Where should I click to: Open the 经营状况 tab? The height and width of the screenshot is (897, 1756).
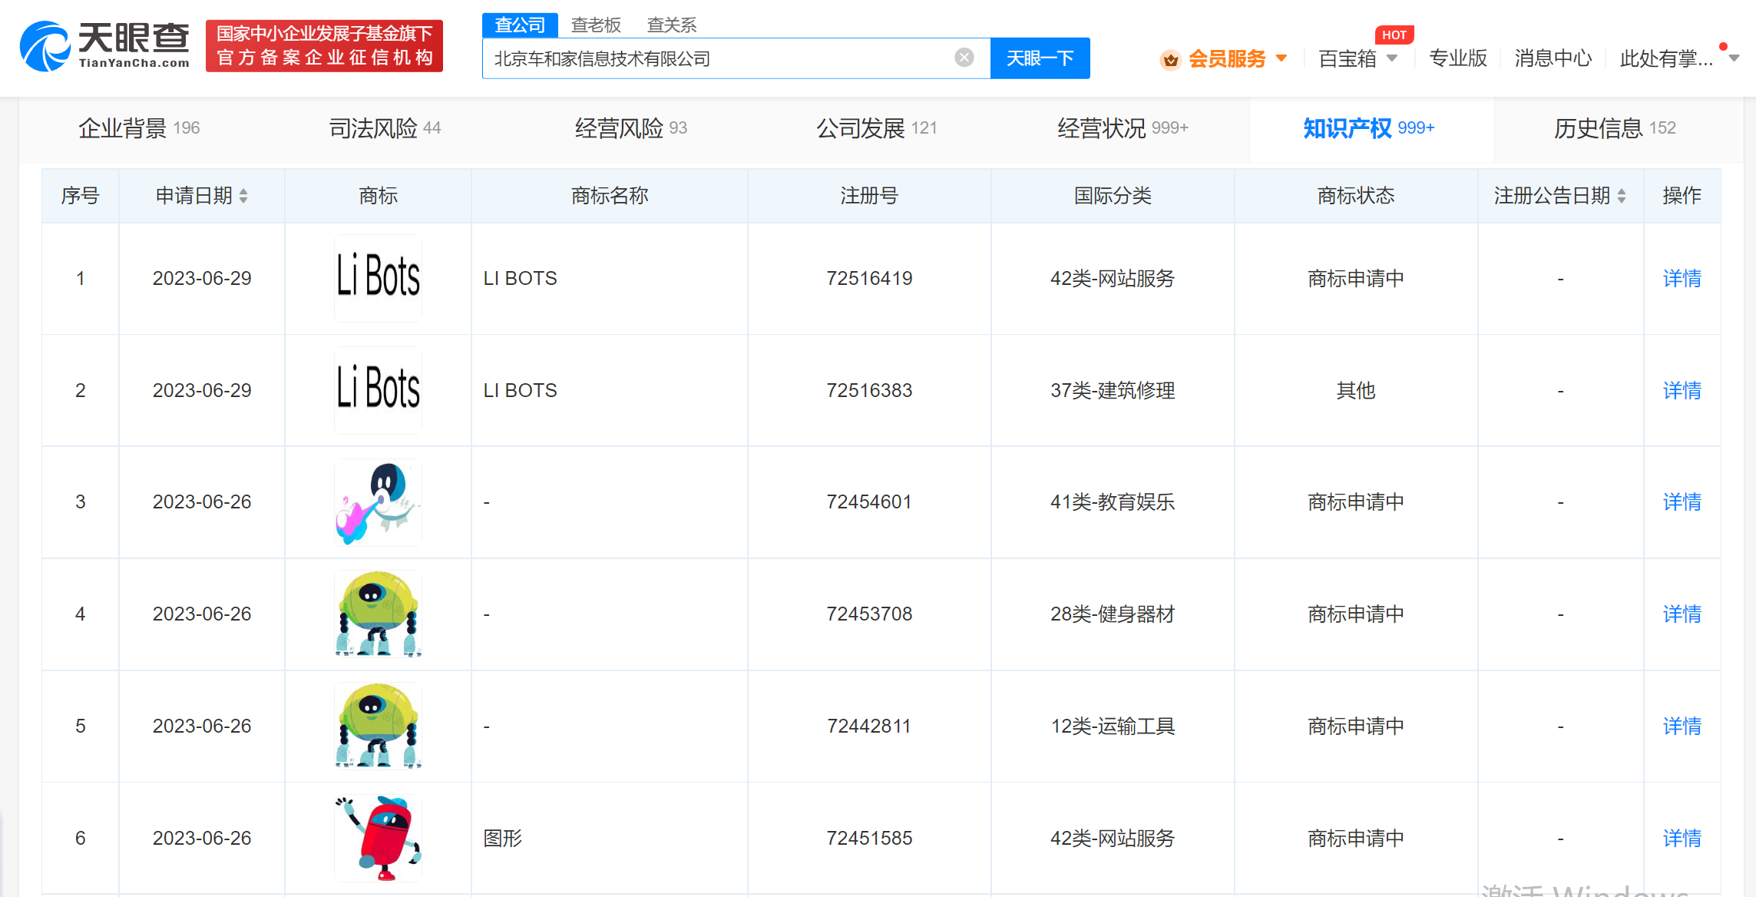click(1123, 128)
